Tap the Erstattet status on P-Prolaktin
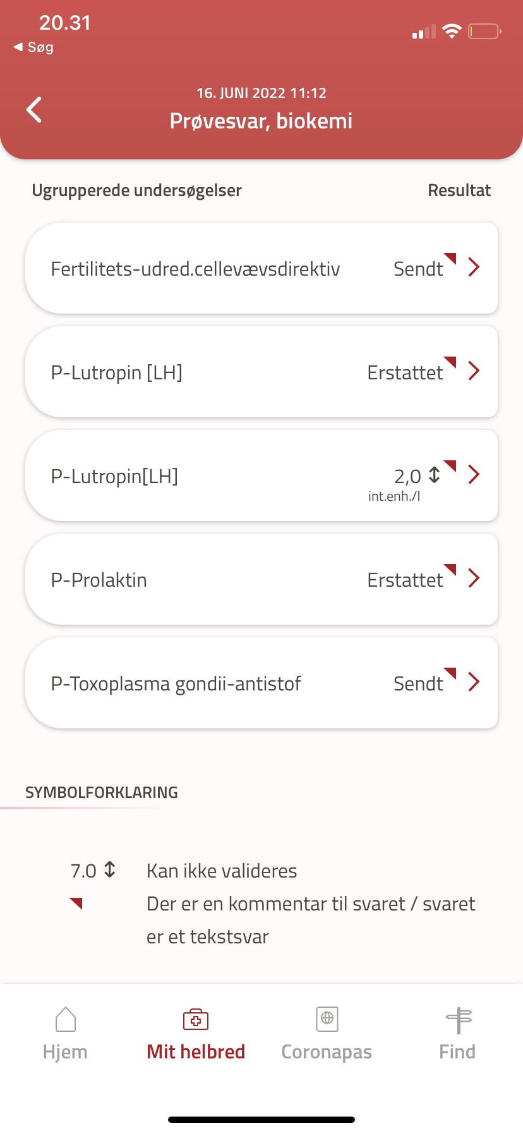Image resolution: width=523 pixels, height=1133 pixels. (405, 580)
